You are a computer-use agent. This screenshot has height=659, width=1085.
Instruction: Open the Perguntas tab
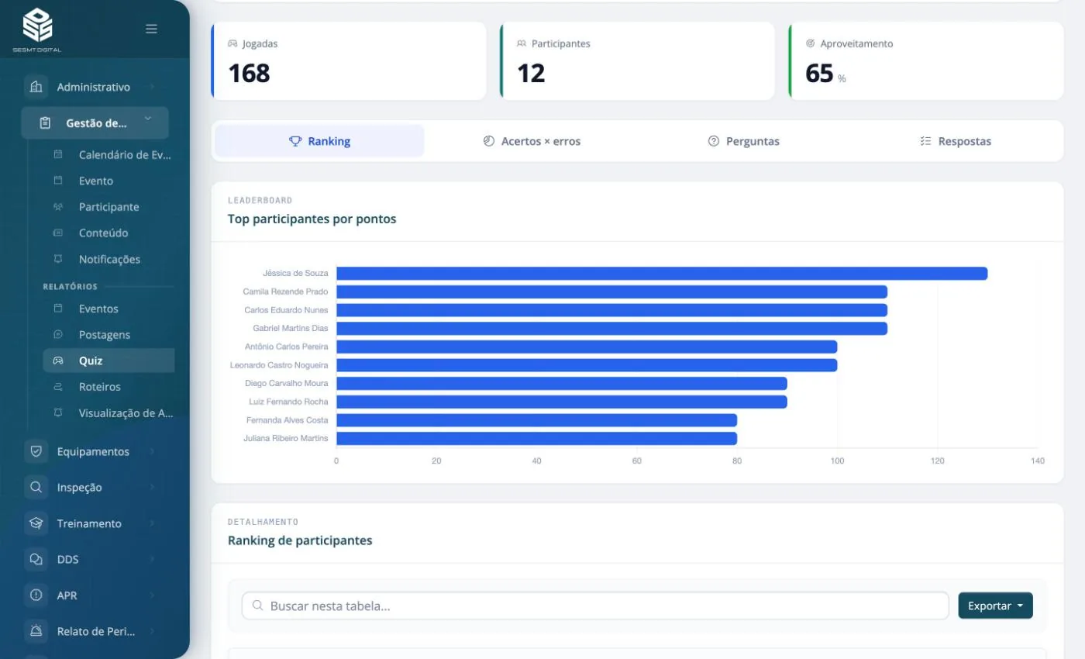pyautogui.click(x=744, y=141)
